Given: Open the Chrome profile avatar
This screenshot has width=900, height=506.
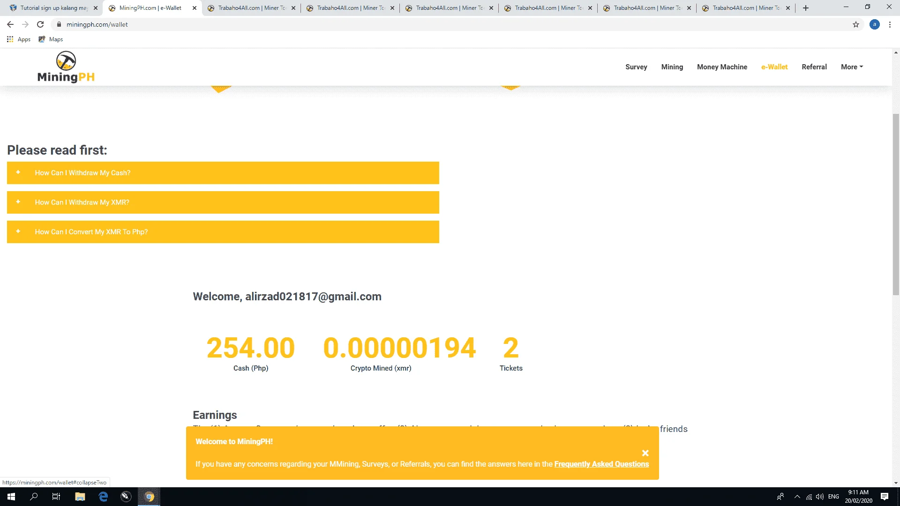Looking at the screenshot, I should [x=875, y=24].
